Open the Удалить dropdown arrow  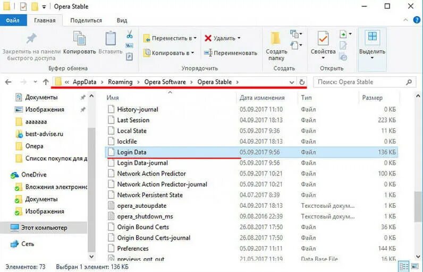pyautogui.click(x=239, y=38)
